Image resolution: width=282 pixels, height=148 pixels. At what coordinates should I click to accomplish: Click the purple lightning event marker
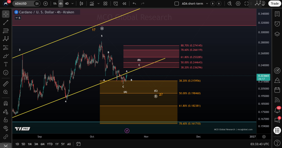[x=127, y=131]
